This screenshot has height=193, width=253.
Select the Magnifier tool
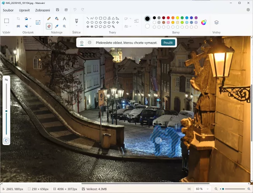coord(65,26)
